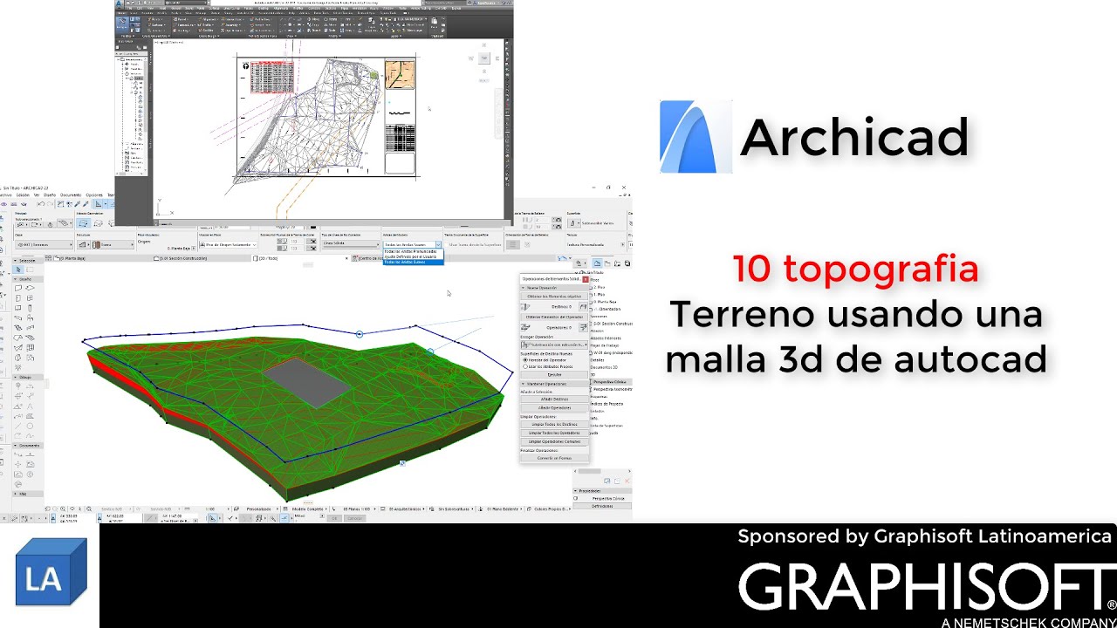The height and width of the screenshot is (628, 1117).
Task: Click the operator elements icon beside Operadores
Action: [x=524, y=327]
